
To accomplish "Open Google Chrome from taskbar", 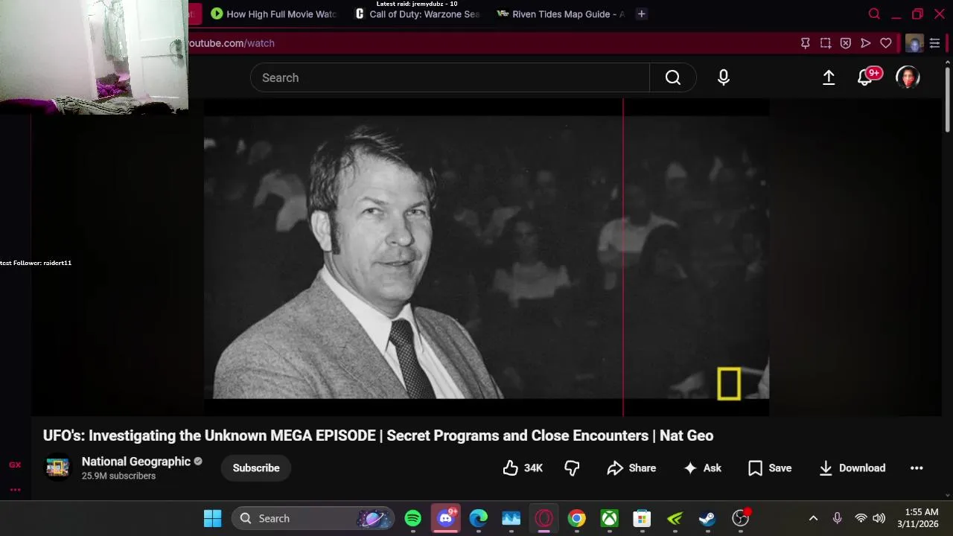I will [x=576, y=518].
